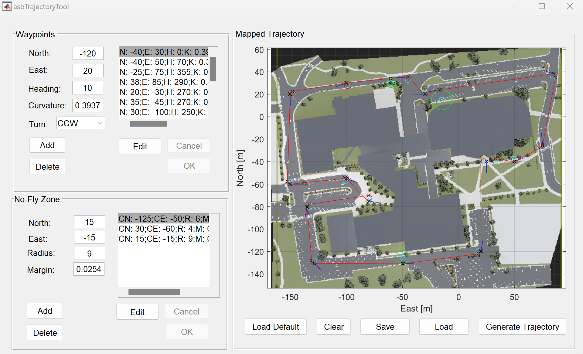
Task: Add a new no-fly zone
Action: (45, 311)
